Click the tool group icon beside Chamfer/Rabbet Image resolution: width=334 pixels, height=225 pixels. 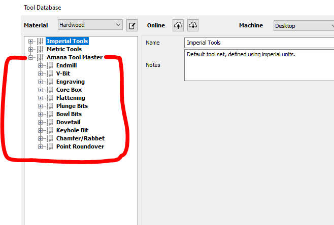click(50, 138)
